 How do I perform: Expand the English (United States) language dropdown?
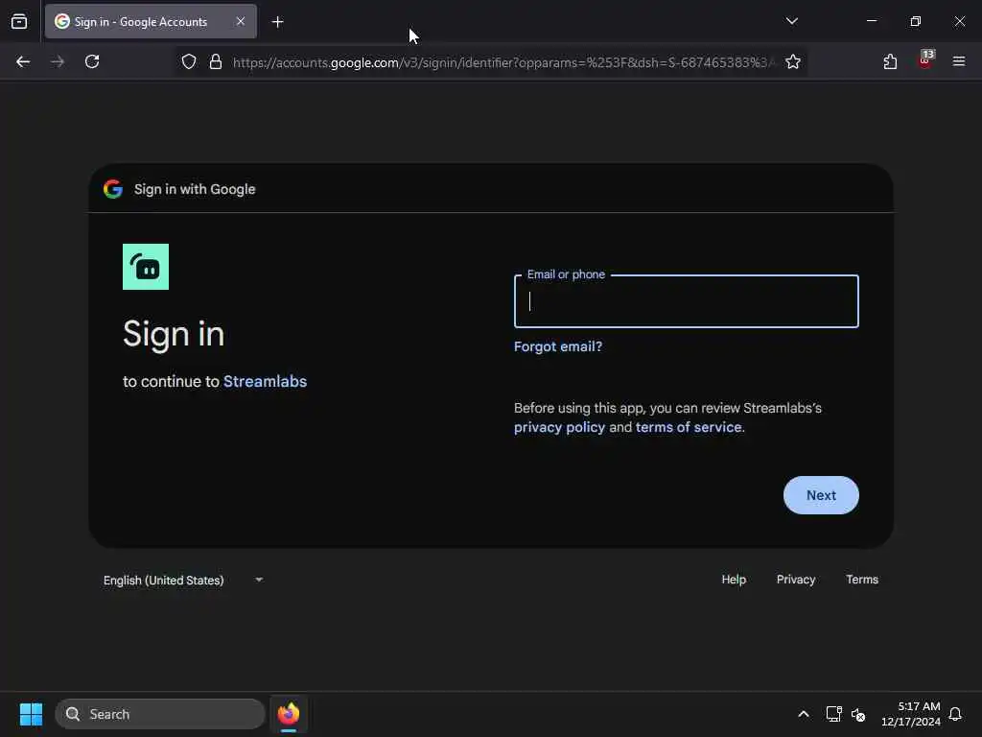[183, 581]
